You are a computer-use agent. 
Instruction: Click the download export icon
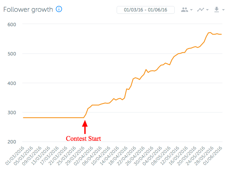pos(217,10)
